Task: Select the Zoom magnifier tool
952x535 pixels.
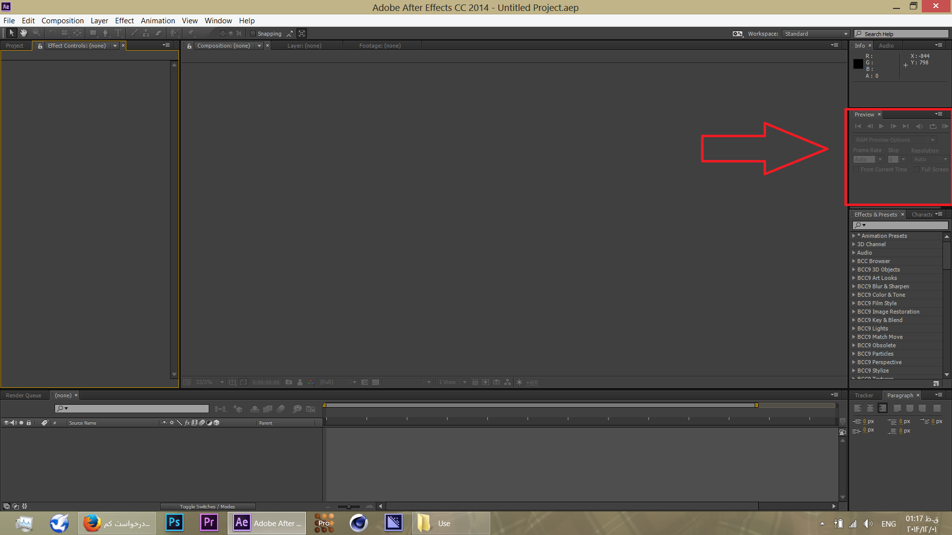Action: (x=36, y=33)
